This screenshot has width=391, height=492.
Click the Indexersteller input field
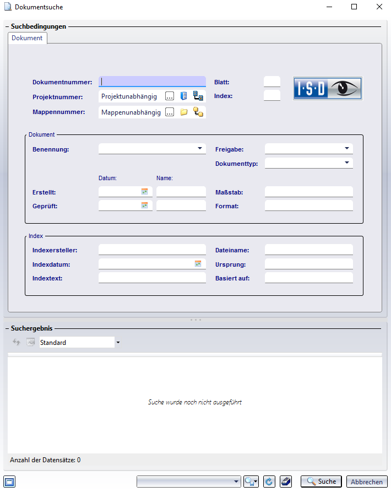click(x=153, y=250)
